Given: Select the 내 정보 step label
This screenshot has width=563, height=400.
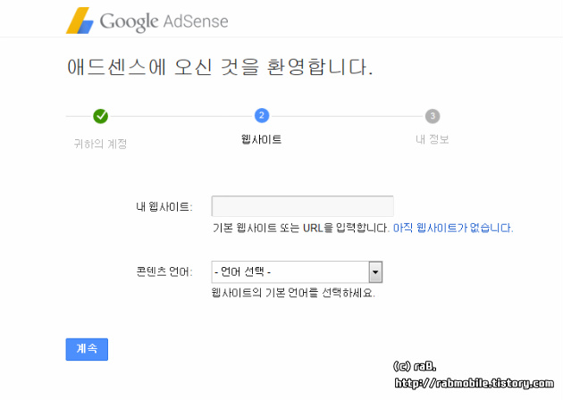Looking at the screenshot, I should (432, 139).
